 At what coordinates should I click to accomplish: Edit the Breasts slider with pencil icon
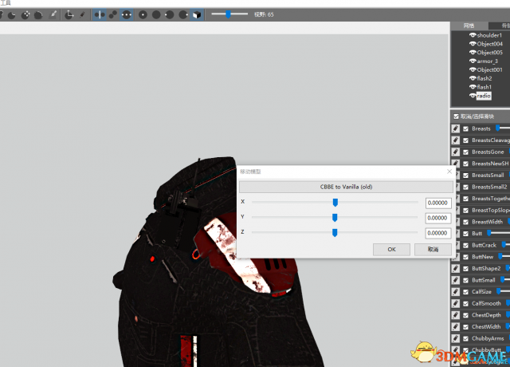click(x=456, y=128)
